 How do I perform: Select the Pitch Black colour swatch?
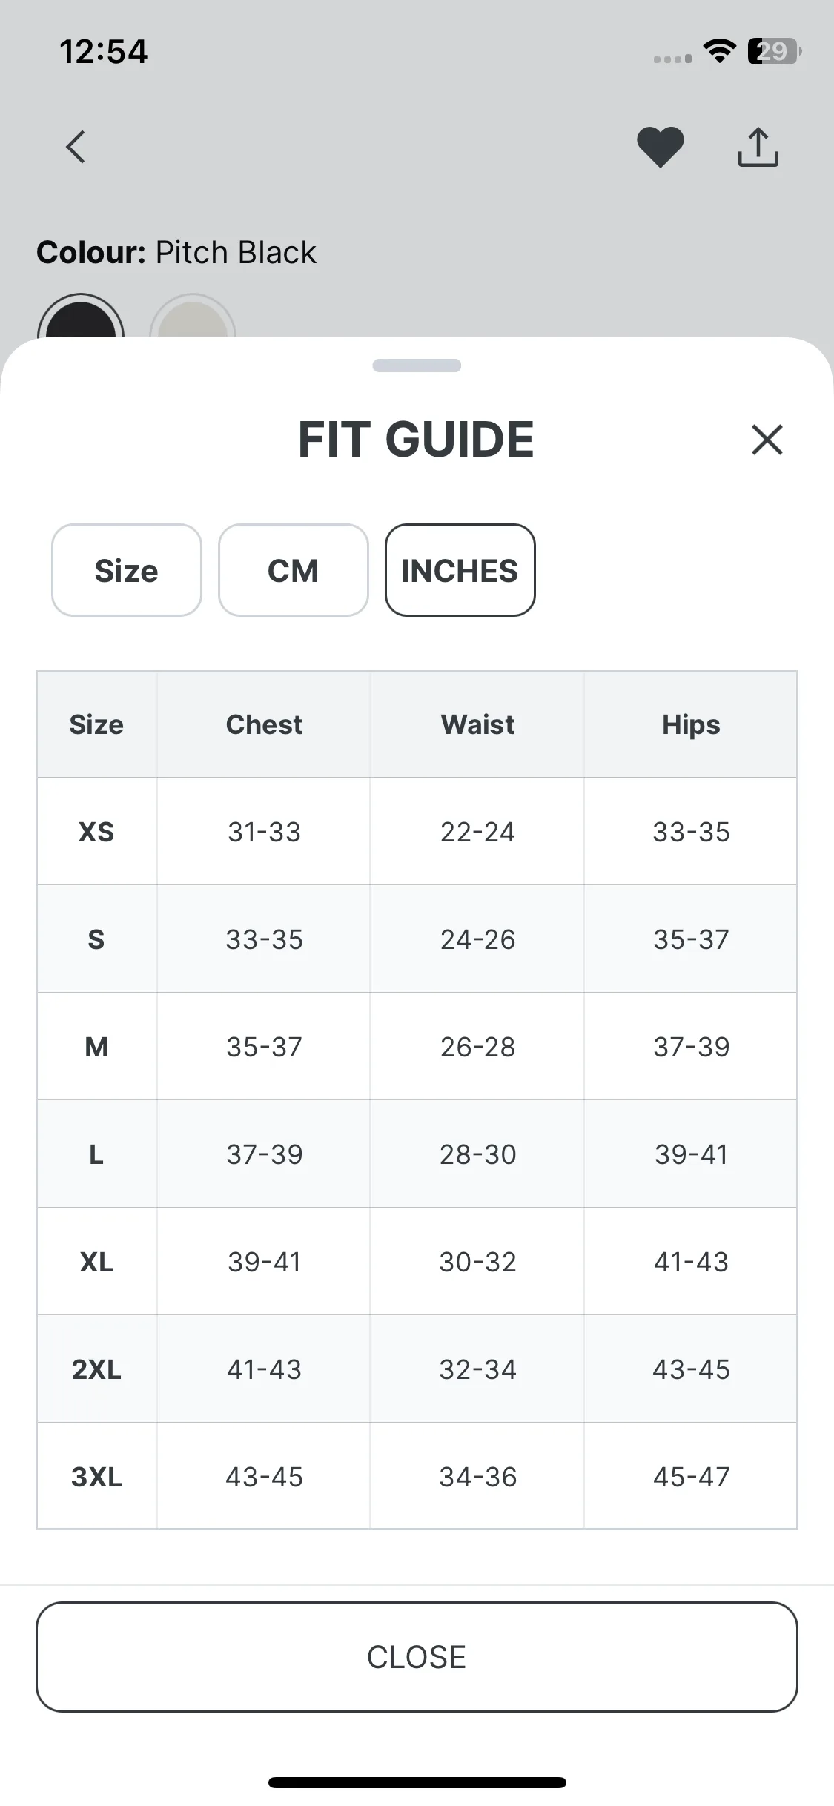pyautogui.click(x=80, y=319)
